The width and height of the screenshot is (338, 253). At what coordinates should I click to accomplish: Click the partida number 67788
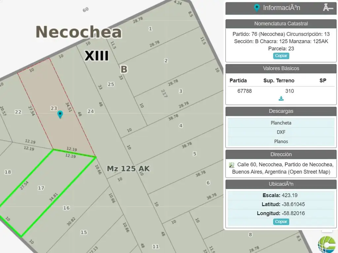(x=245, y=91)
